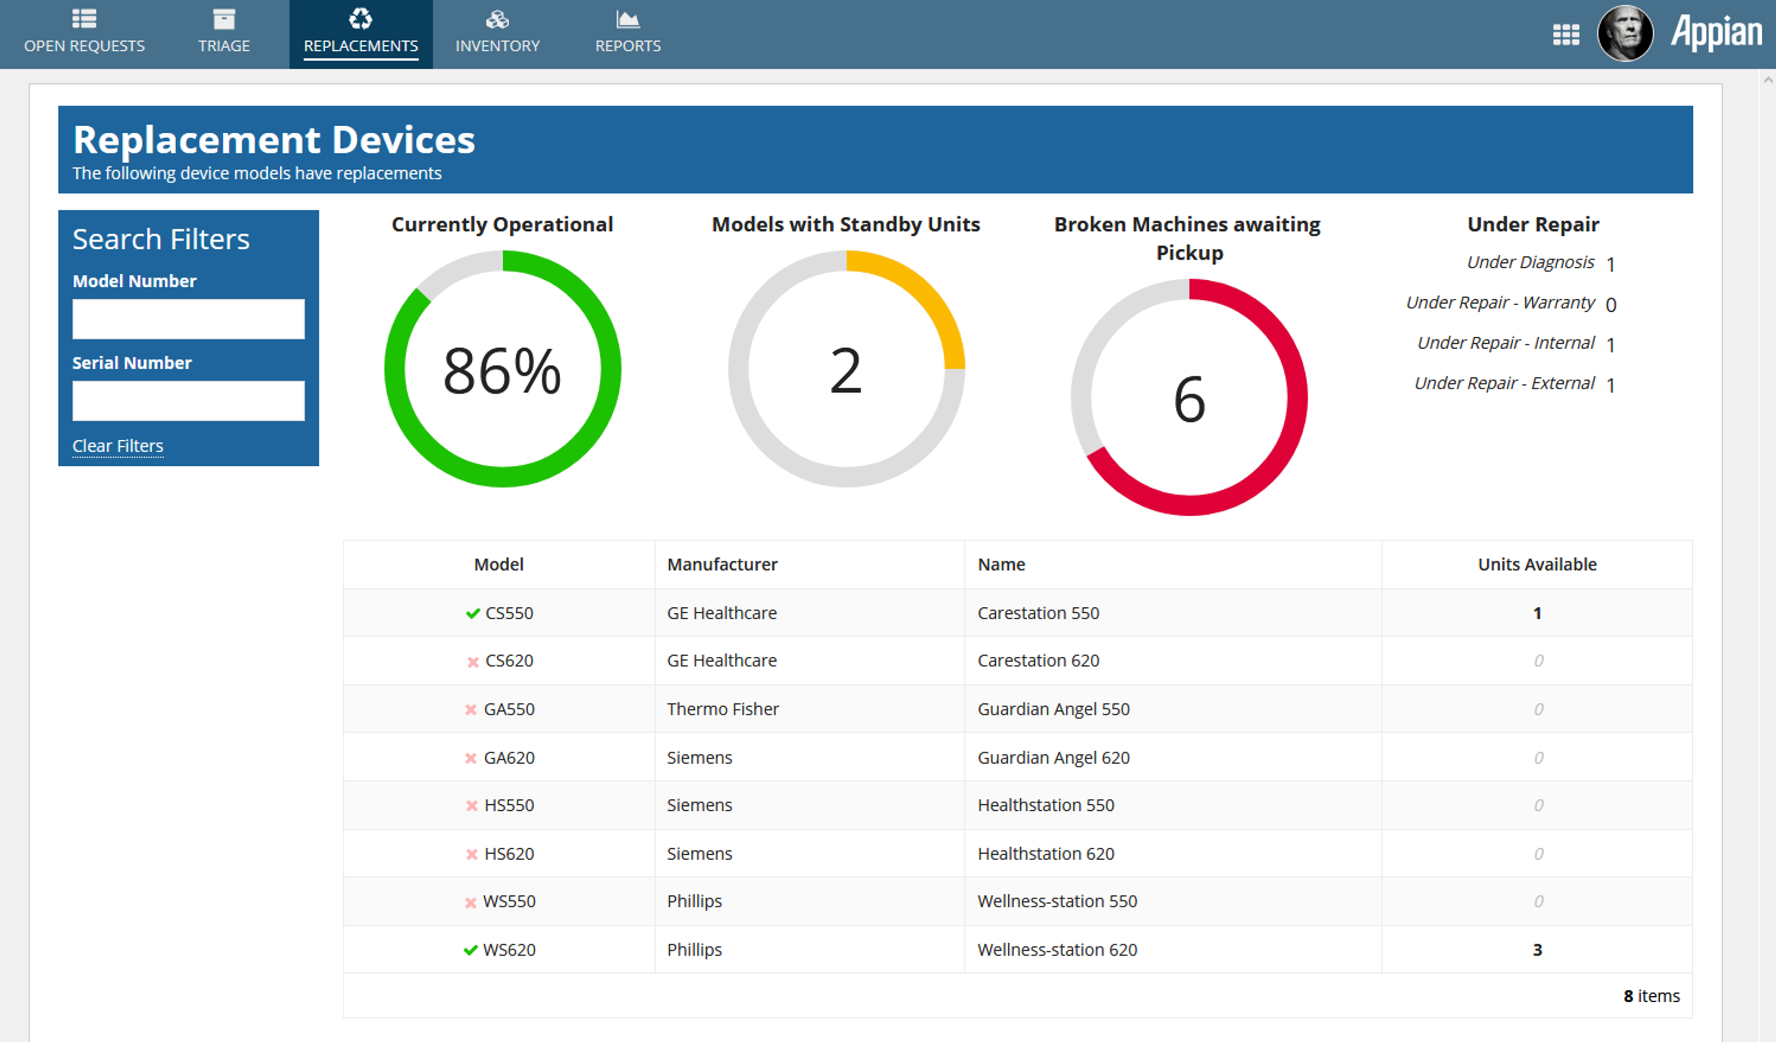Click the Clear Filters link
The width and height of the screenshot is (1776, 1042).
coord(117,446)
